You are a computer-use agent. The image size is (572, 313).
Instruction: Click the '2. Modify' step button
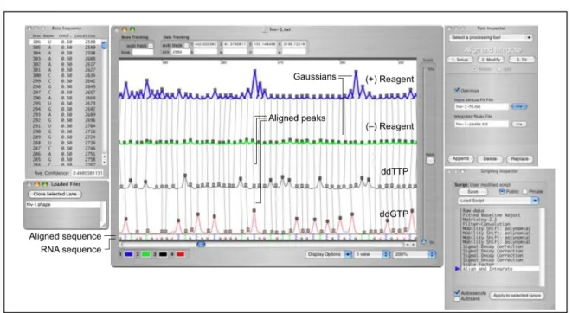click(491, 60)
